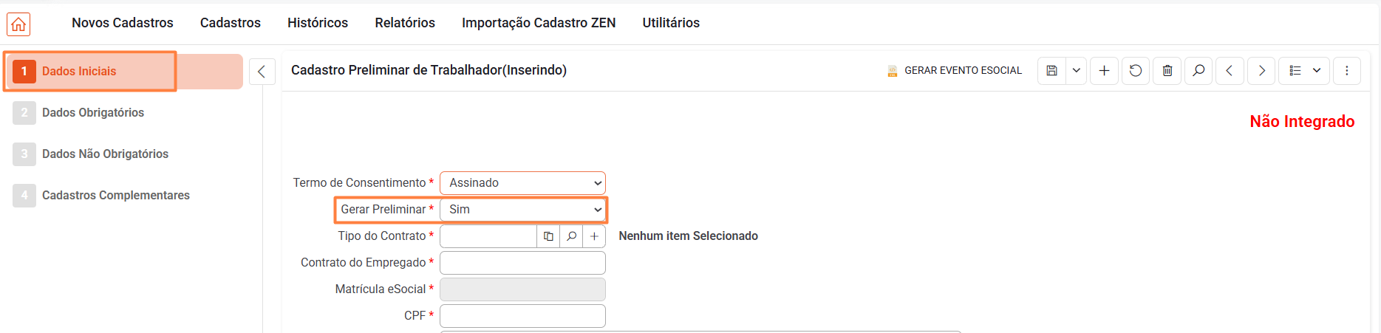Click plus icon beside Tipo do Contrato
This screenshot has width=1381, height=333.
tap(594, 236)
